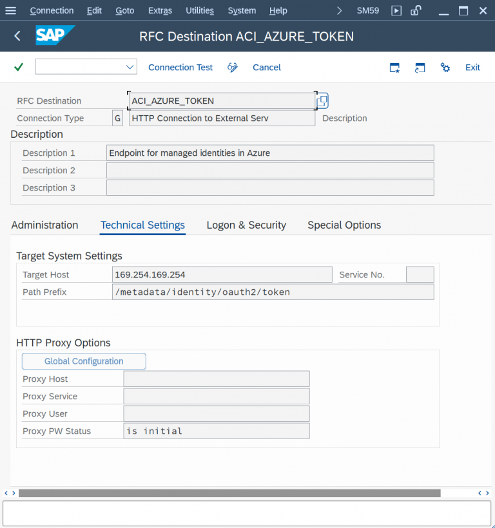
Task: Toggle display/change mode pencil-glasses icon
Action: click(x=233, y=68)
